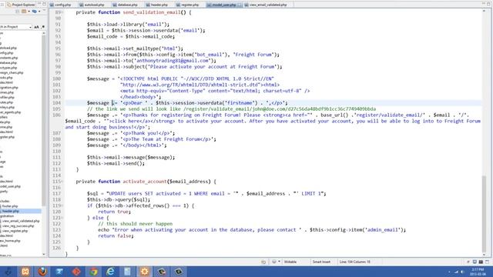The height and width of the screenshot is (277, 493).
Task: Select user_agents.php in the project tree
Action: coord(10,112)
